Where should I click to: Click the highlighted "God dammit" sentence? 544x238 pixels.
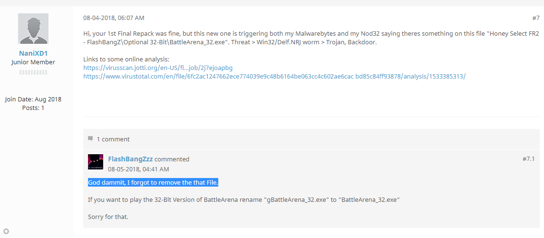point(153,182)
